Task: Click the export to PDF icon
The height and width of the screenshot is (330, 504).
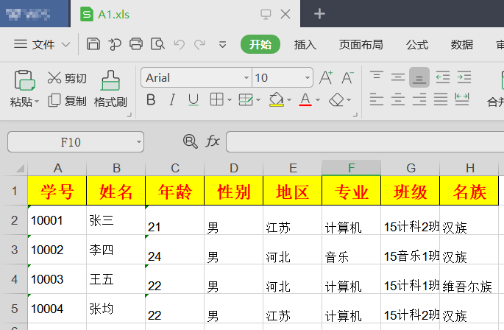Action: pos(115,44)
